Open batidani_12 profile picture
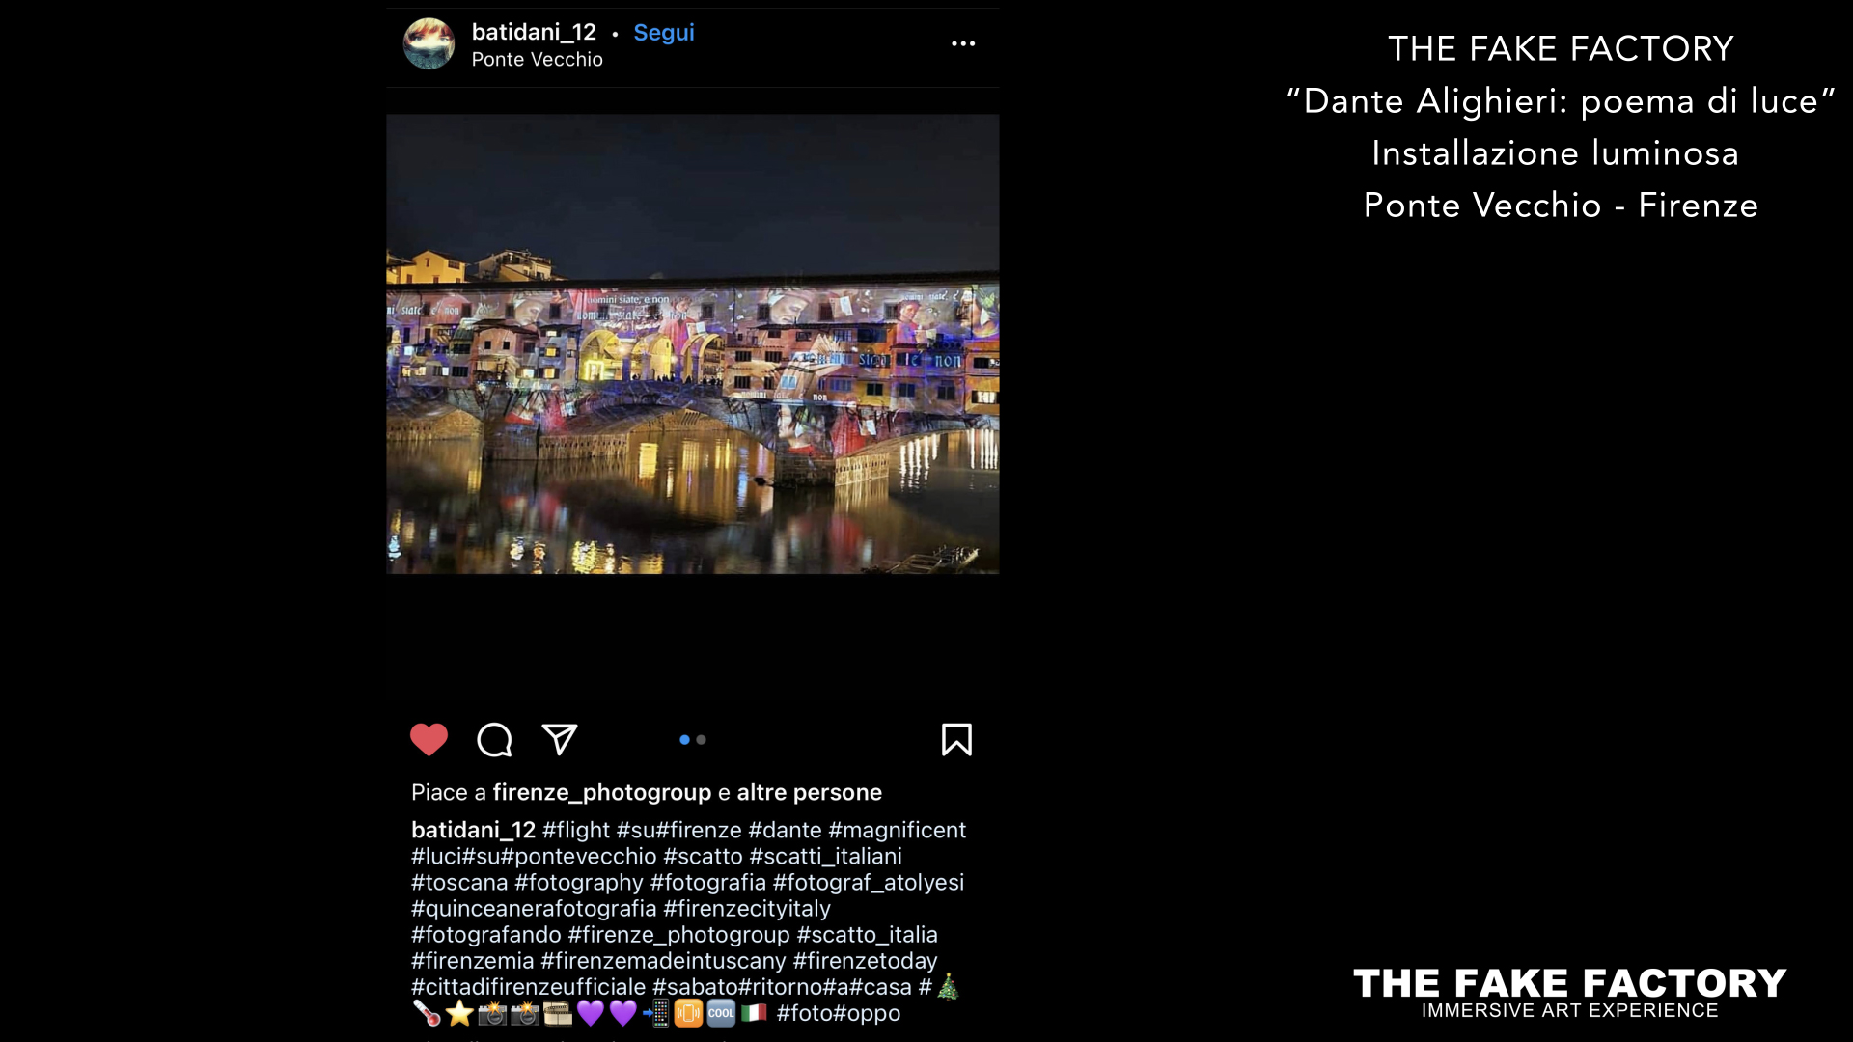The height and width of the screenshot is (1042, 1853). click(x=429, y=43)
